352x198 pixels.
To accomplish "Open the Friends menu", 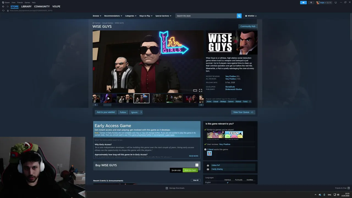I will coord(20,2).
